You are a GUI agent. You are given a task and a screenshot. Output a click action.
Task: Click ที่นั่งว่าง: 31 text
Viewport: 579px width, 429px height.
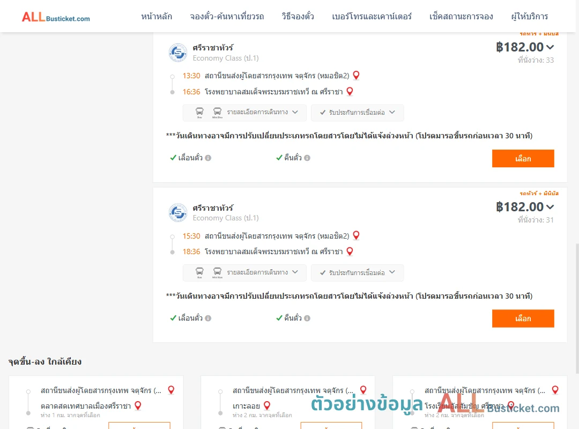click(536, 220)
